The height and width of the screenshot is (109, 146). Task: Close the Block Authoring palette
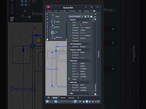(47, 14)
